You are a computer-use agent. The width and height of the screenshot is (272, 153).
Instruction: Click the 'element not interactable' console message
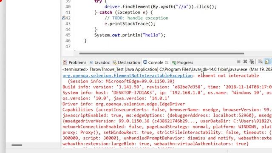(228, 76)
